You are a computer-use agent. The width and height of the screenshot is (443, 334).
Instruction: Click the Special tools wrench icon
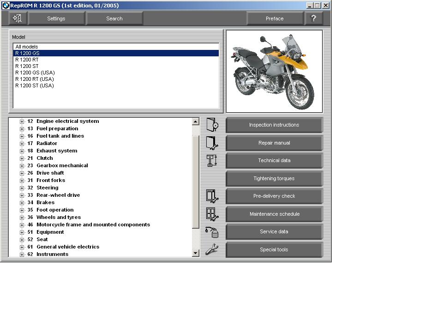click(x=212, y=250)
